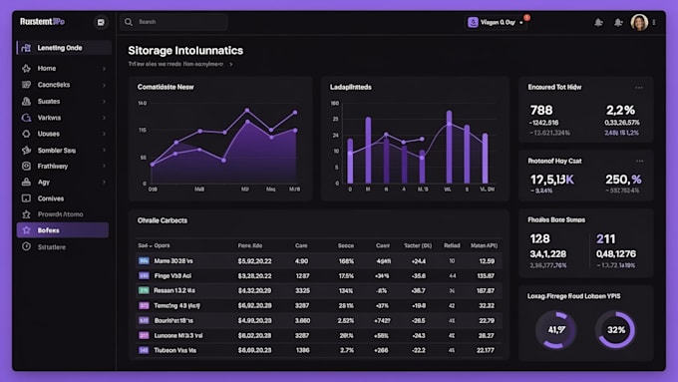Click the Prowndt Atomo sidebar icon

coord(26,214)
